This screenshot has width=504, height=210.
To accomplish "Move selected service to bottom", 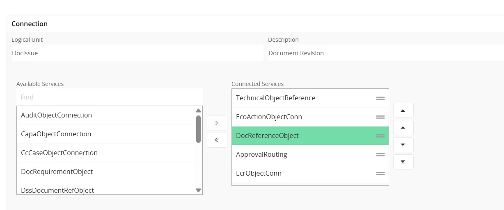I will pyautogui.click(x=403, y=162).
